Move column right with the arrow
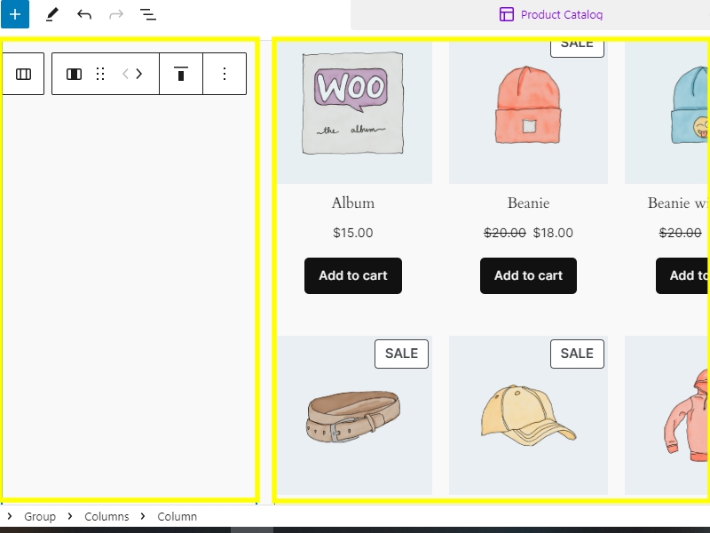This screenshot has width=710, height=533. 139,74
